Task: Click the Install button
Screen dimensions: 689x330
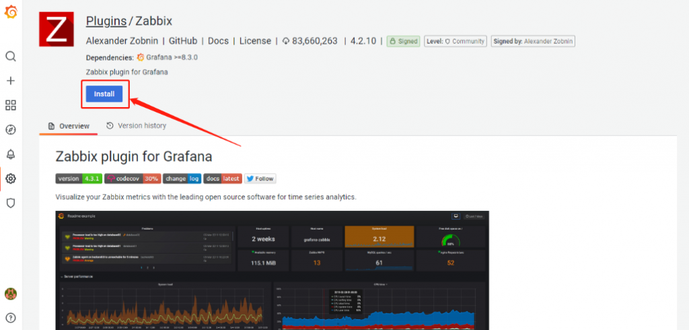Action: (x=104, y=94)
